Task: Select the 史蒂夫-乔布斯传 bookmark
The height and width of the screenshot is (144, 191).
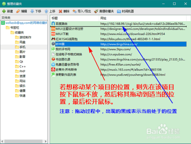Action: coord(119,70)
